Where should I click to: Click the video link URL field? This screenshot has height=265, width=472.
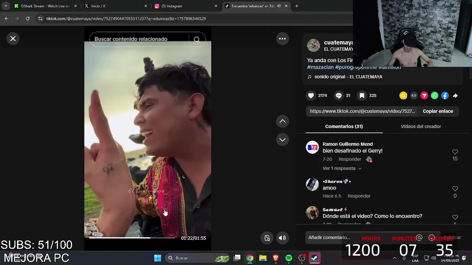click(x=362, y=111)
